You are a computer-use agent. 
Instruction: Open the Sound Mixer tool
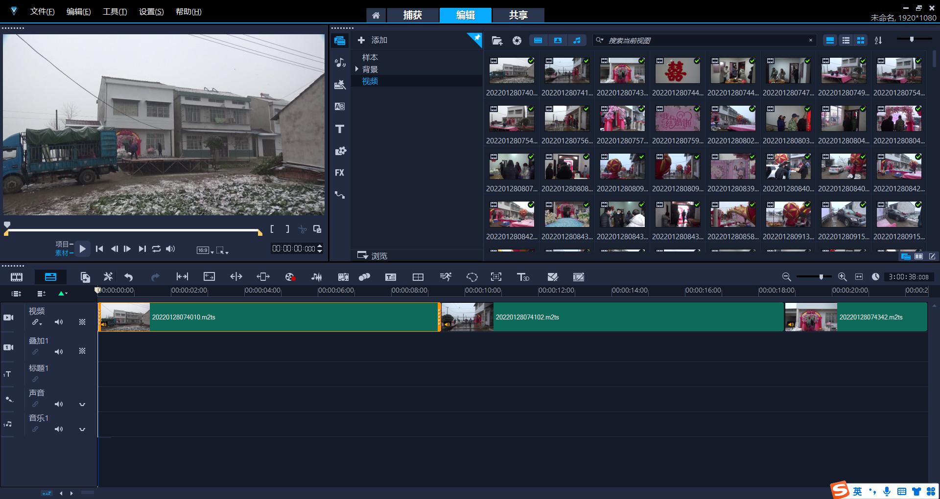[317, 277]
